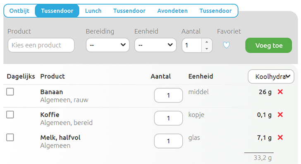Image resolution: width=301 pixels, height=164 pixels.
Task: Select the Lunch tab
Action: click(x=93, y=11)
